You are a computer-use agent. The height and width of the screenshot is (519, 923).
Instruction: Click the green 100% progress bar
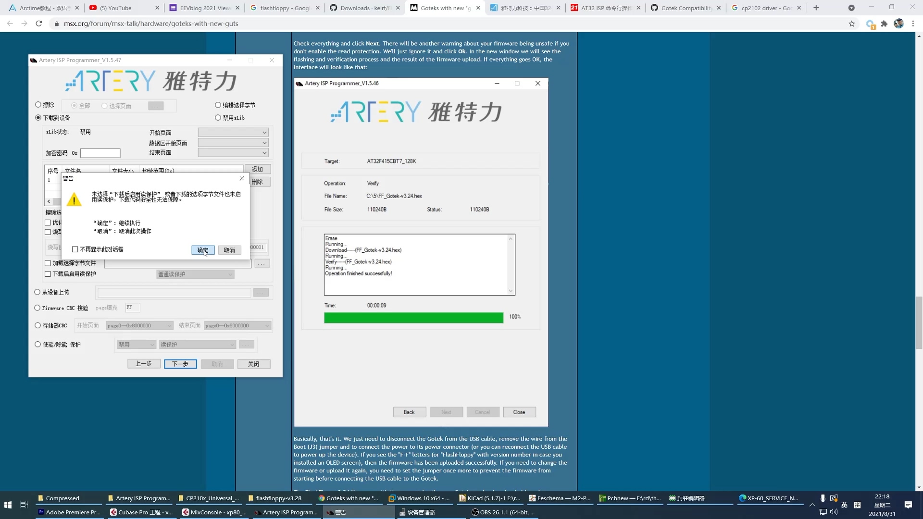(413, 318)
